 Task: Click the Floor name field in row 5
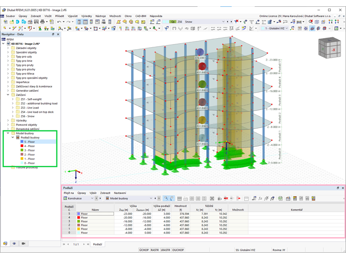[95, 214]
